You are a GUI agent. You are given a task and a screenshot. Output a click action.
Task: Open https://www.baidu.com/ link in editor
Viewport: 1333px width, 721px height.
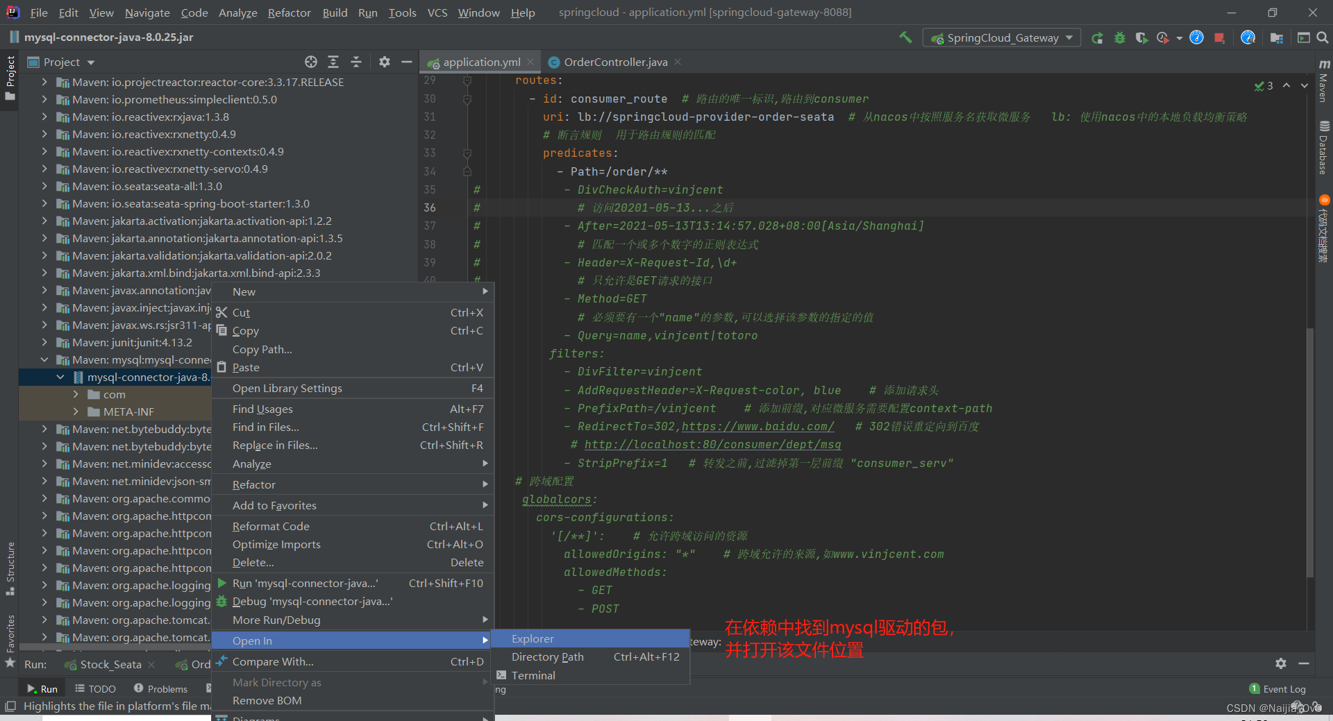pyautogui.click(x=757, y=426)
